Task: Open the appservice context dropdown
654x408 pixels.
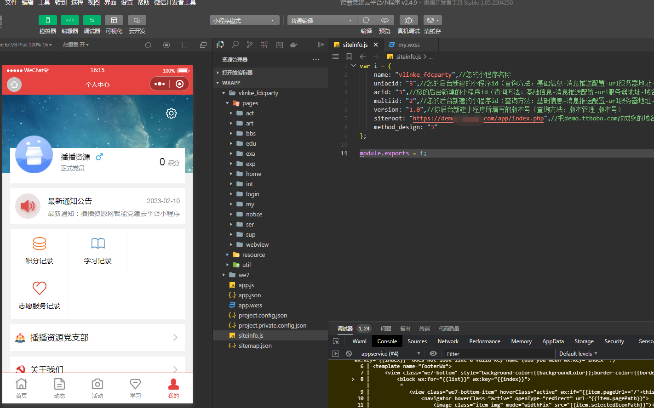Action: pos(391,354)
